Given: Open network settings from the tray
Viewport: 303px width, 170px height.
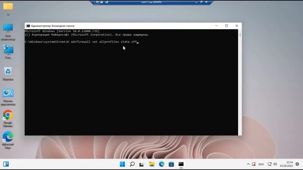Looking at the screenshot, I should (x=269, y=164).
